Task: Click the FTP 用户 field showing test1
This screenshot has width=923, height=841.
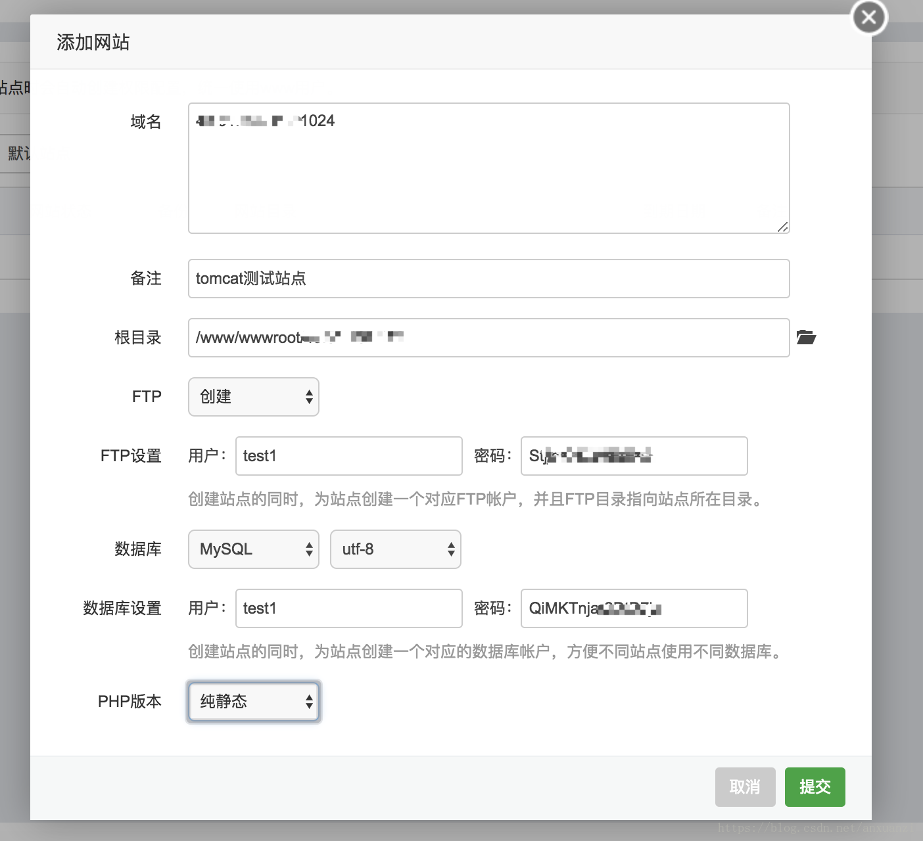Action: (x=348, y=455)
